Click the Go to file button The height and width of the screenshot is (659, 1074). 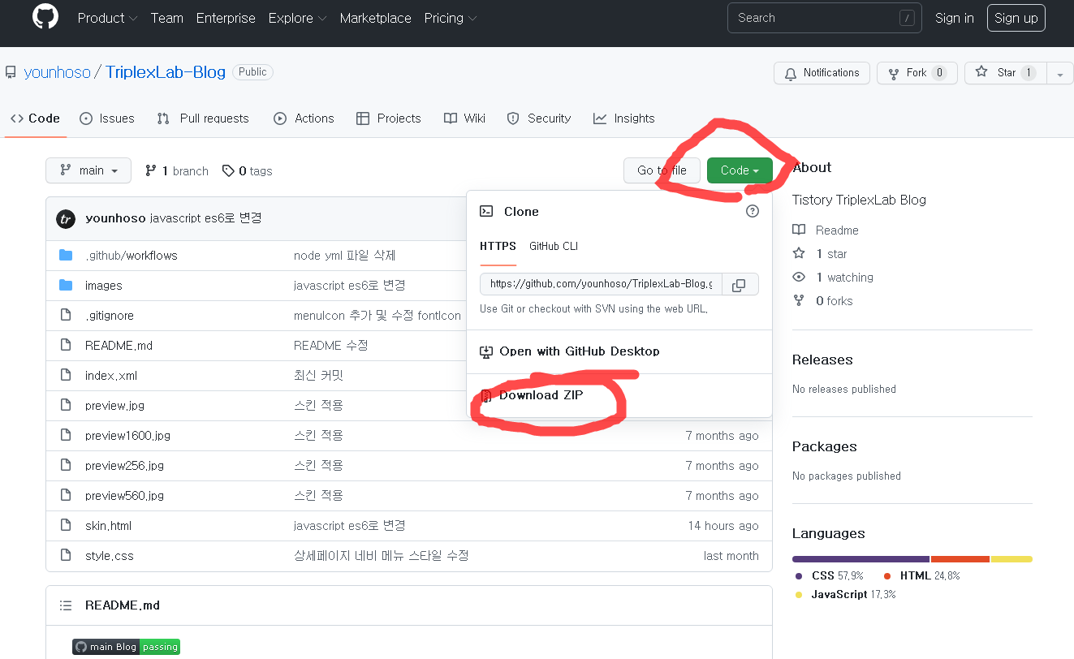point(662,170)
